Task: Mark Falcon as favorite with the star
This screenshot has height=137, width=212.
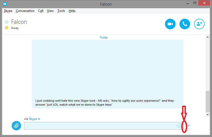Action: tap(7, 22)
